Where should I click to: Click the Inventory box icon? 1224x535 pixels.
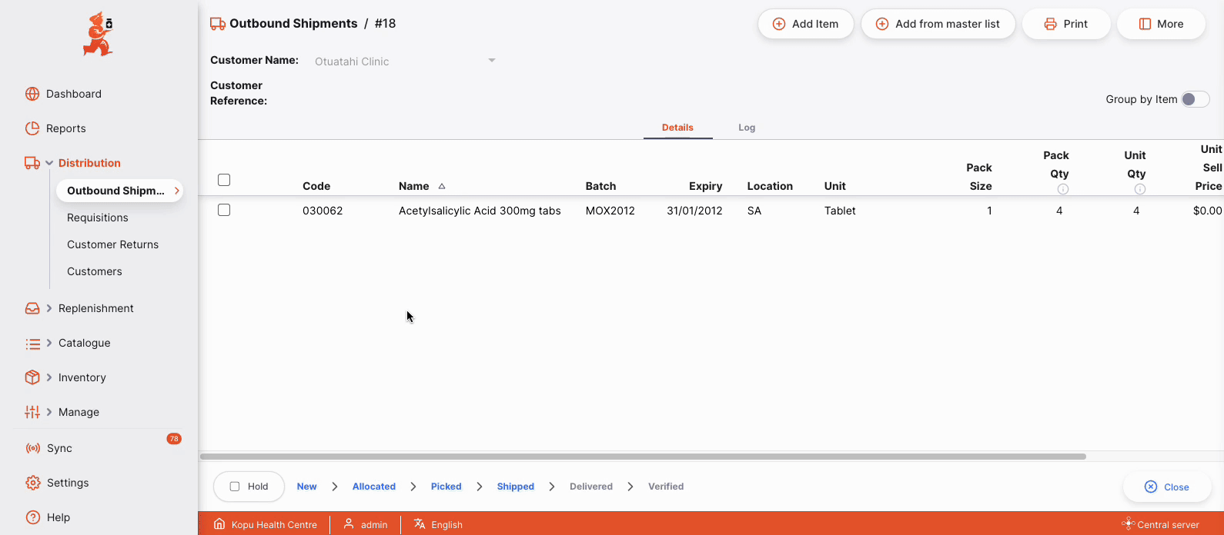[32, 377]
